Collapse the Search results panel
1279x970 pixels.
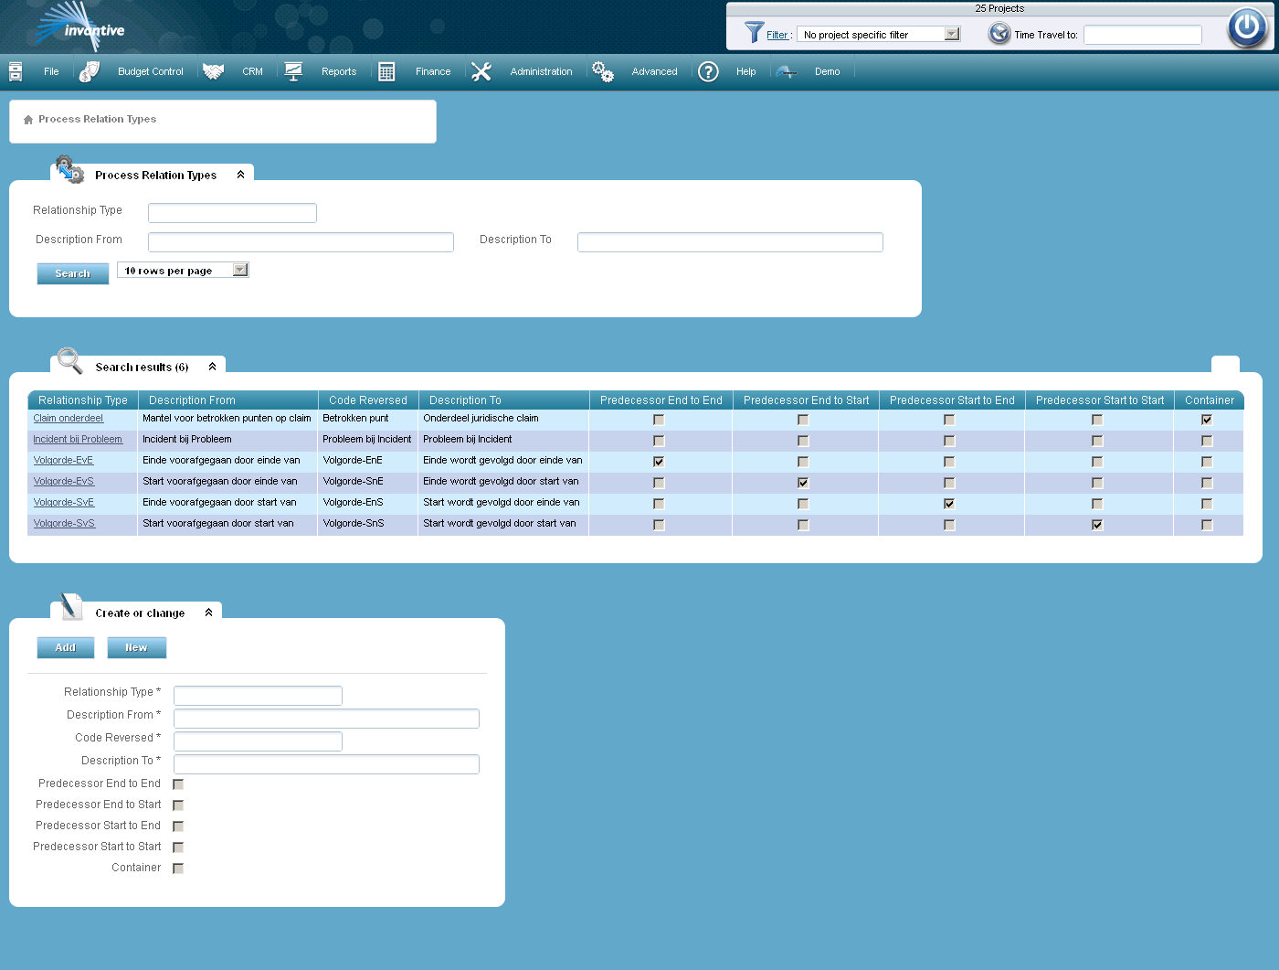pos(212,365)
